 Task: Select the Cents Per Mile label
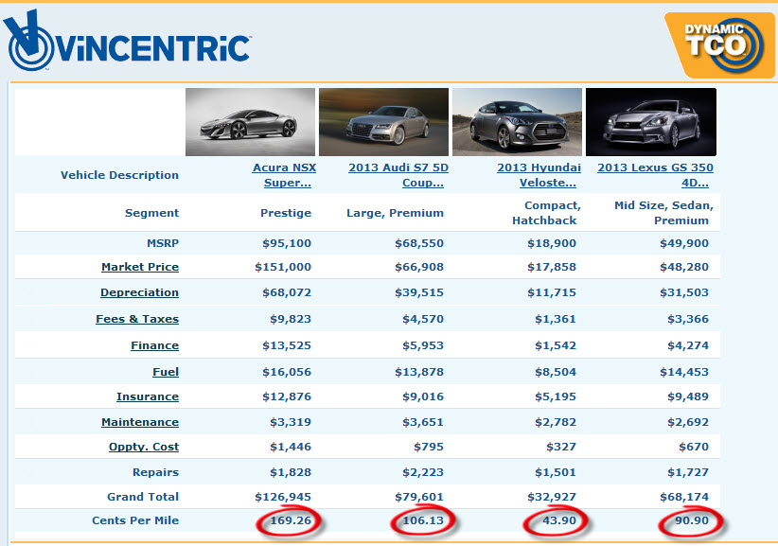135,520
